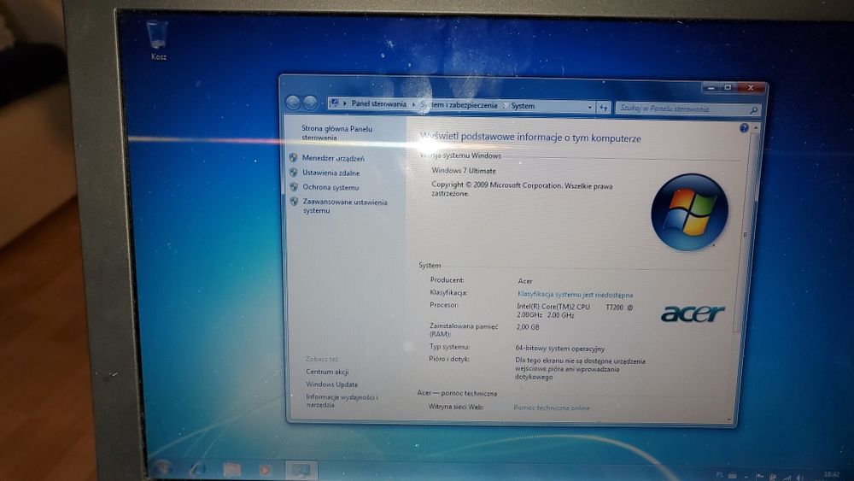
Task: Select Panel sterowania breadcrumb
Action: point(379,103)
